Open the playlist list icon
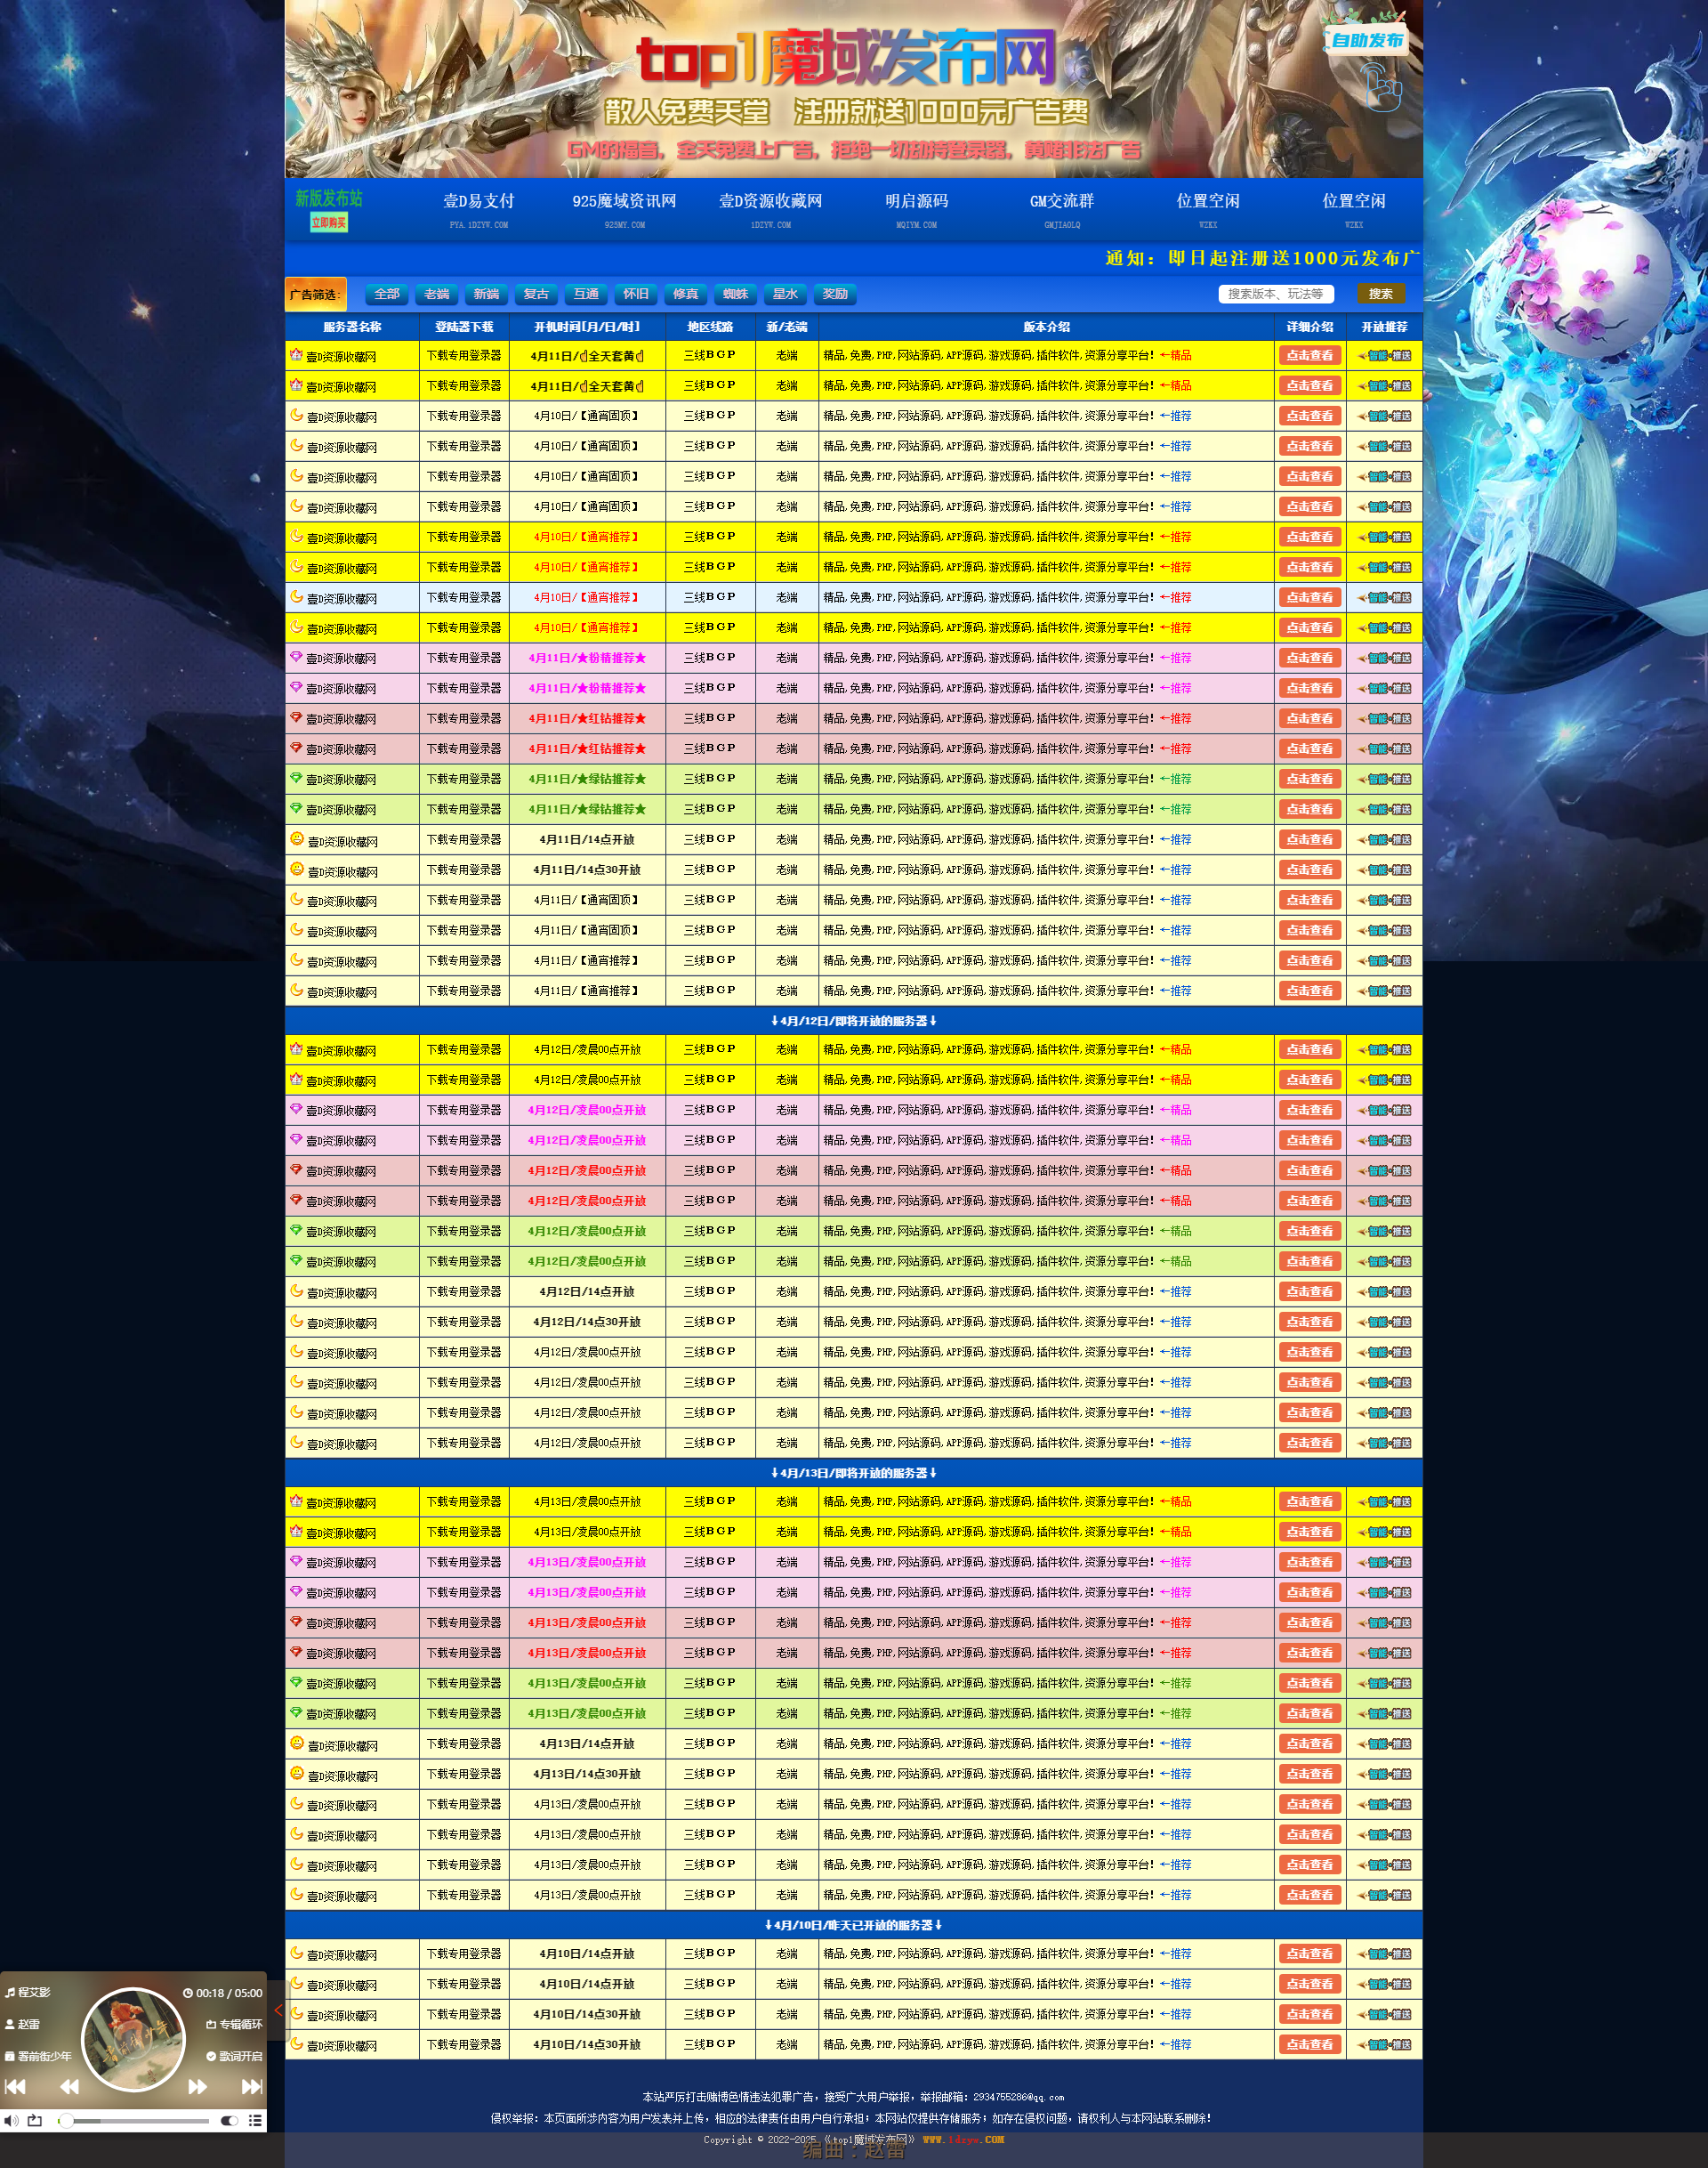The image size is (1708, 2168). [255, 2120]
